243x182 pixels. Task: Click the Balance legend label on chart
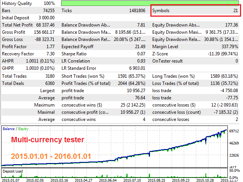9,129
